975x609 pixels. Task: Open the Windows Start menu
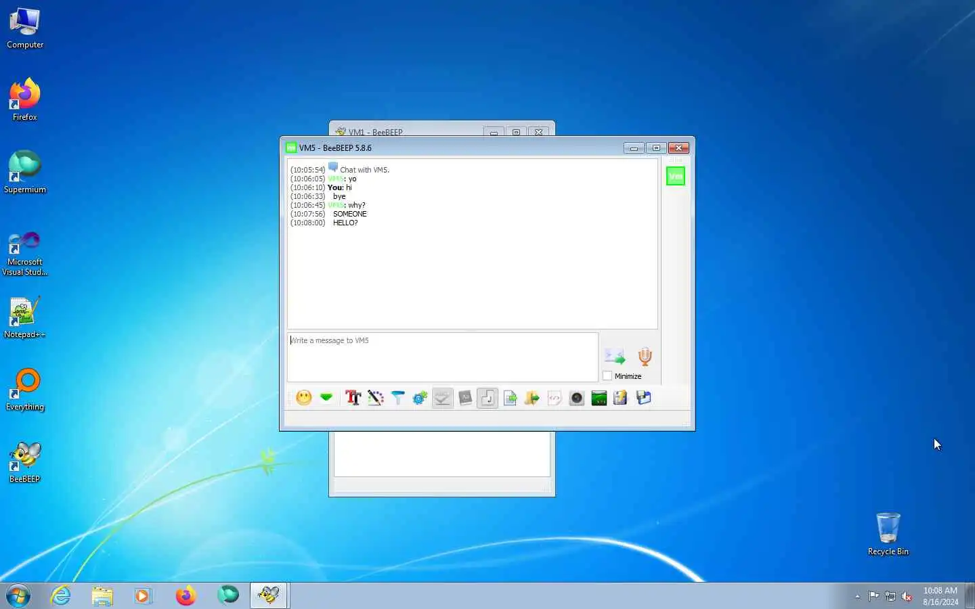click(x=18, y=595)
